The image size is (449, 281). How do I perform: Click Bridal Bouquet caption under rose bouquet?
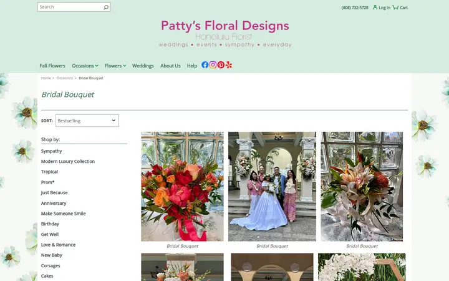[182, 246]
